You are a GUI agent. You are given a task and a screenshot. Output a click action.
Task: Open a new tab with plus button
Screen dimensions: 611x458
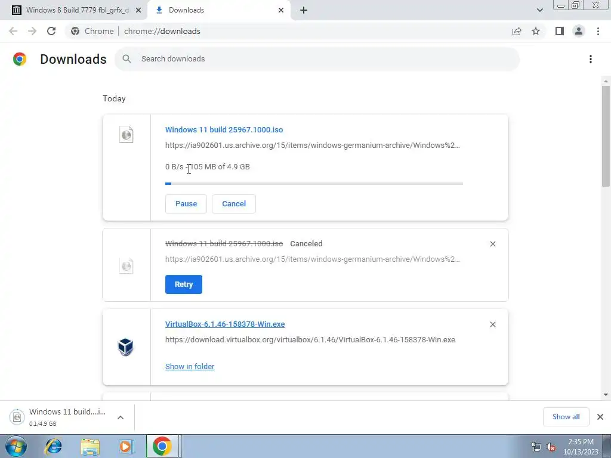click(x=304, y=10)
